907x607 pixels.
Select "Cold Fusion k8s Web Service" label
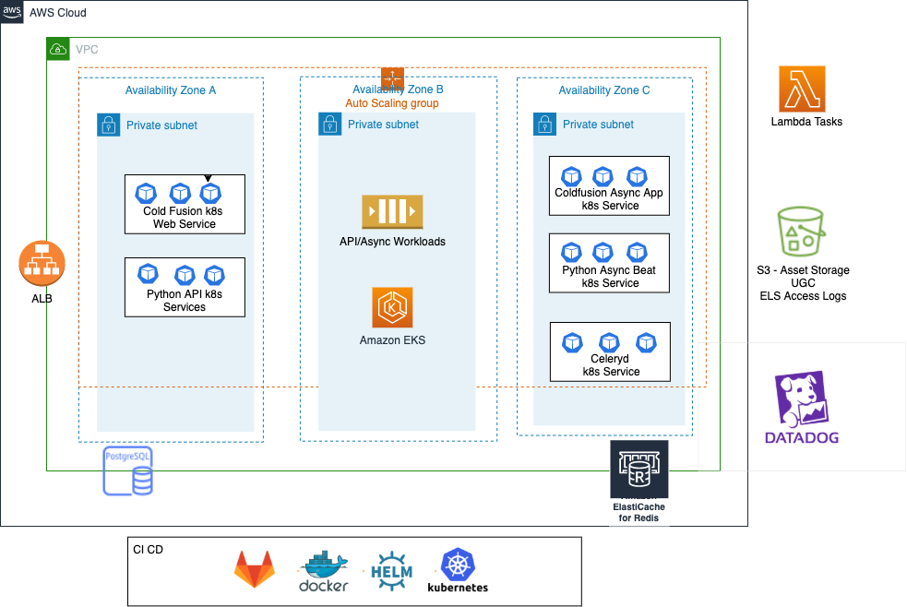(x=184, y=218)
